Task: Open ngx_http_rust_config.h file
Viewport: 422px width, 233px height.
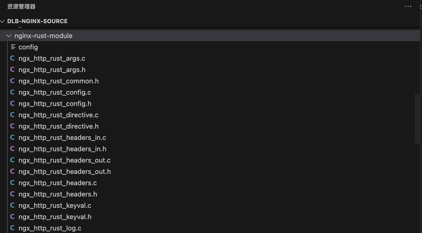Action: (55, 103)
